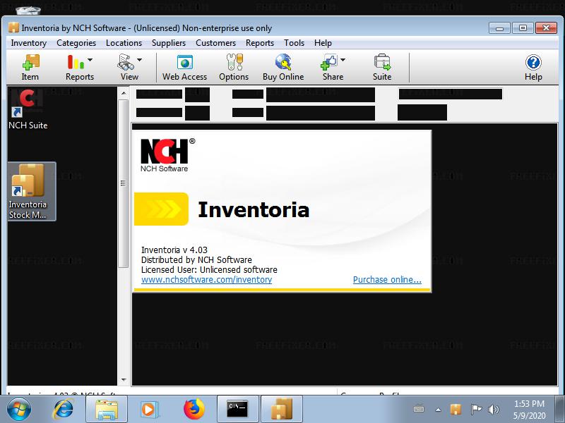This screenshot has height=423, width=565.
Task: Click the Licensed User: Unlicensed software text
Action: pos(209,270)
